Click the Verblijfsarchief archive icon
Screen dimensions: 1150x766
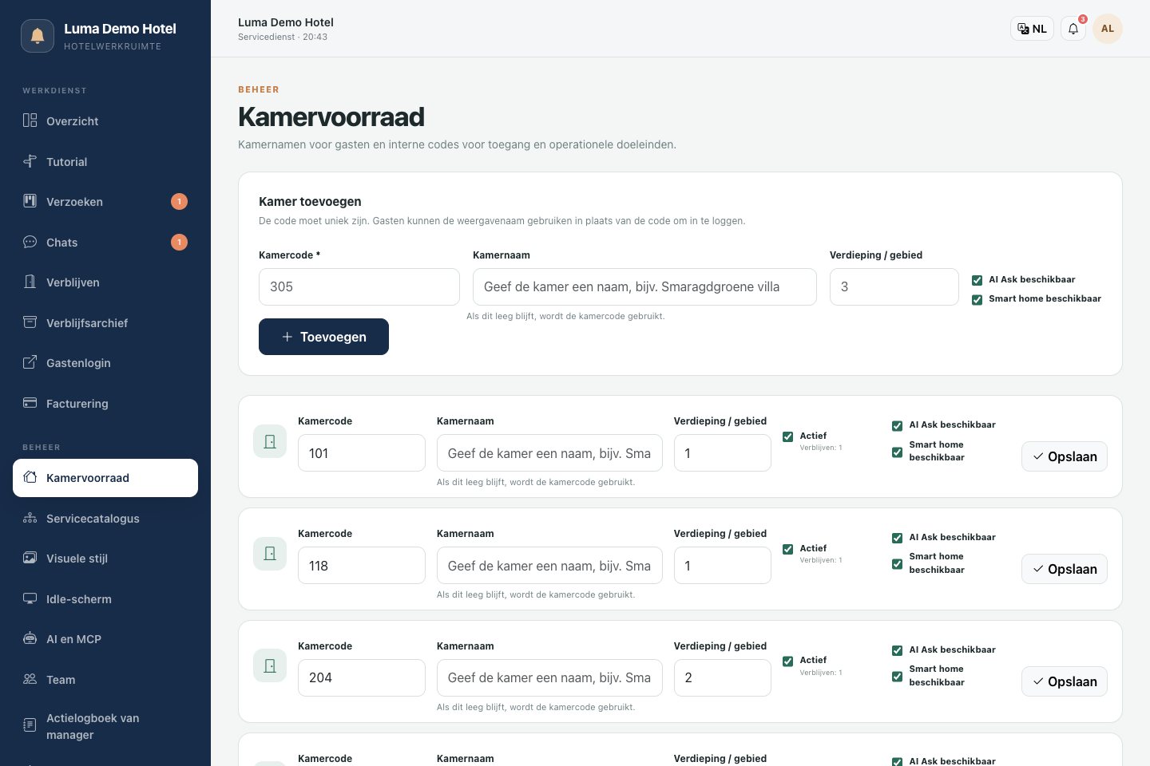pyautogui.click(x=30, y=322)
